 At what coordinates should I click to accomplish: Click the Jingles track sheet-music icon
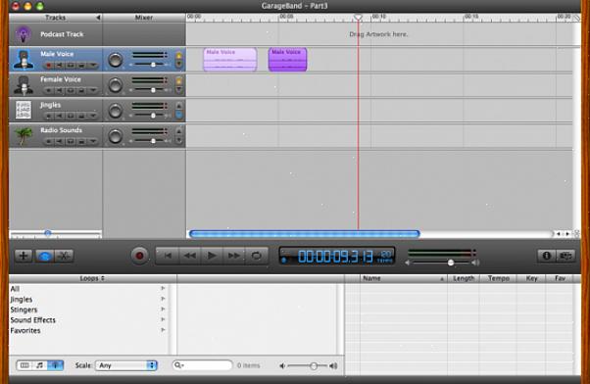[24, 110]
